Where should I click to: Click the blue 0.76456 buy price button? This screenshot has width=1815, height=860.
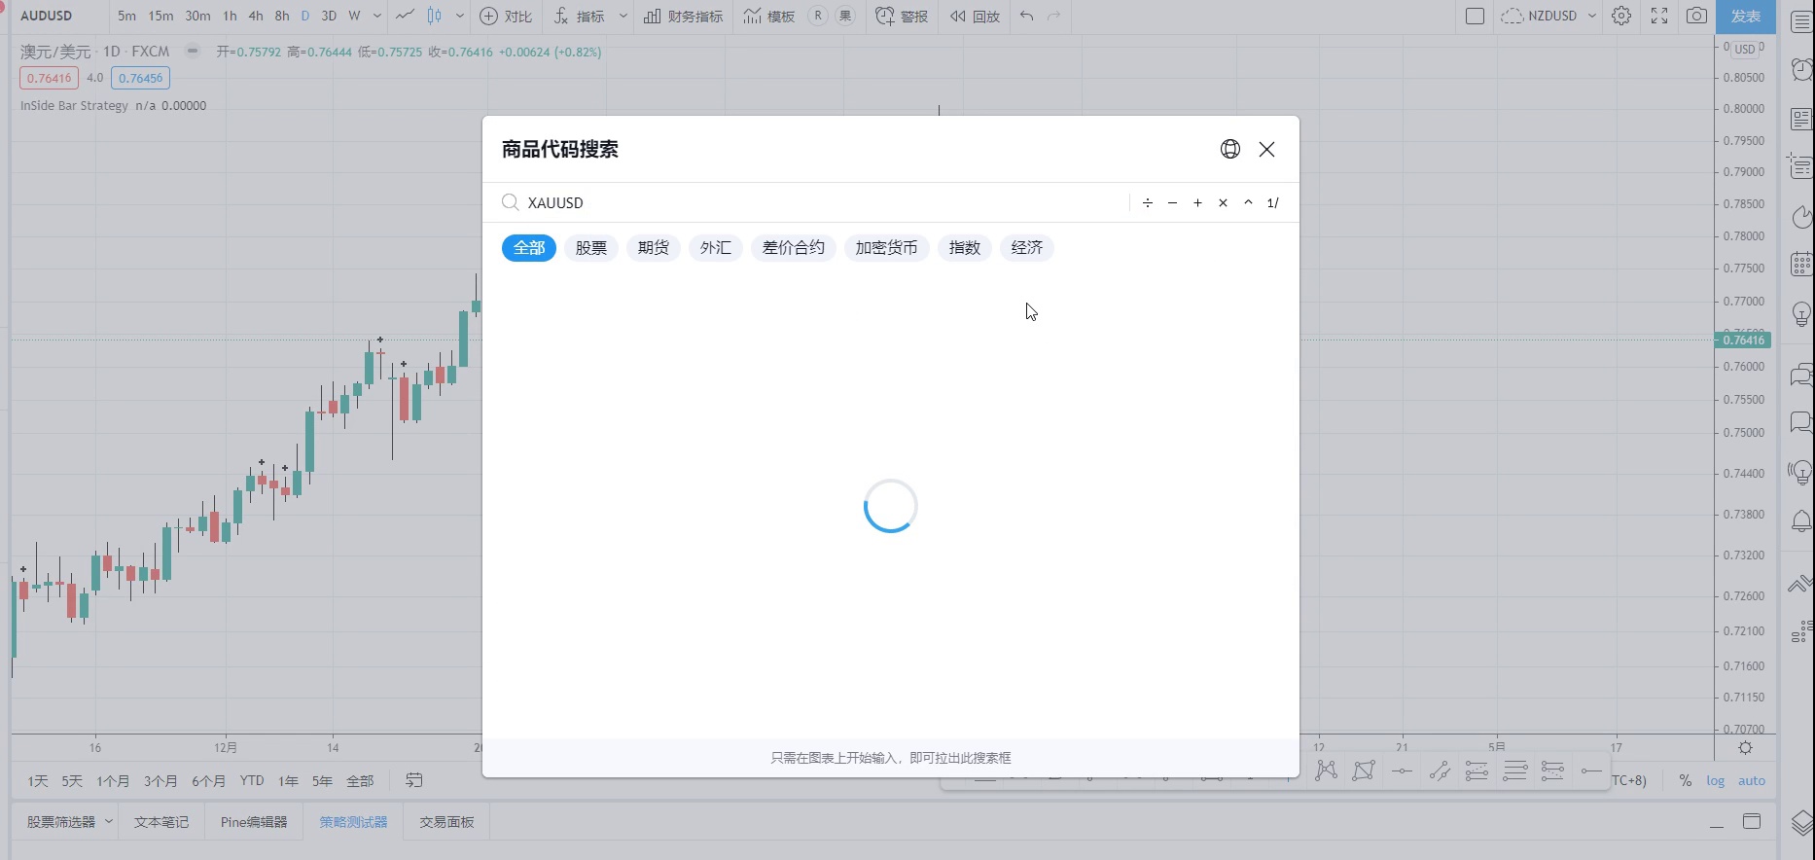[x=141, y=78]
